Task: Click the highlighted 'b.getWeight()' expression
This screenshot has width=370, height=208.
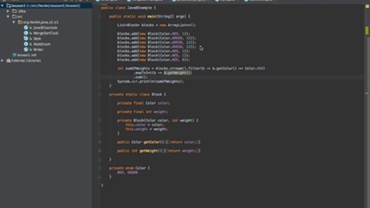Action: coord(178,73)
